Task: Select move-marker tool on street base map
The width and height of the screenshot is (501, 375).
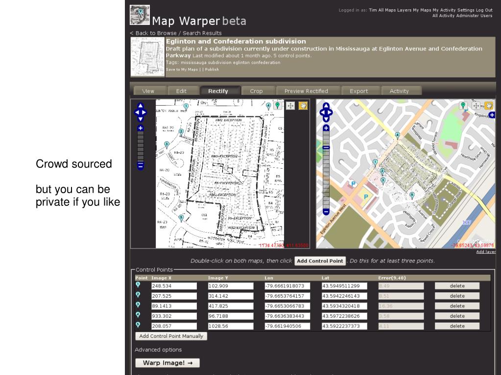Action: click(x=476, y=106)
